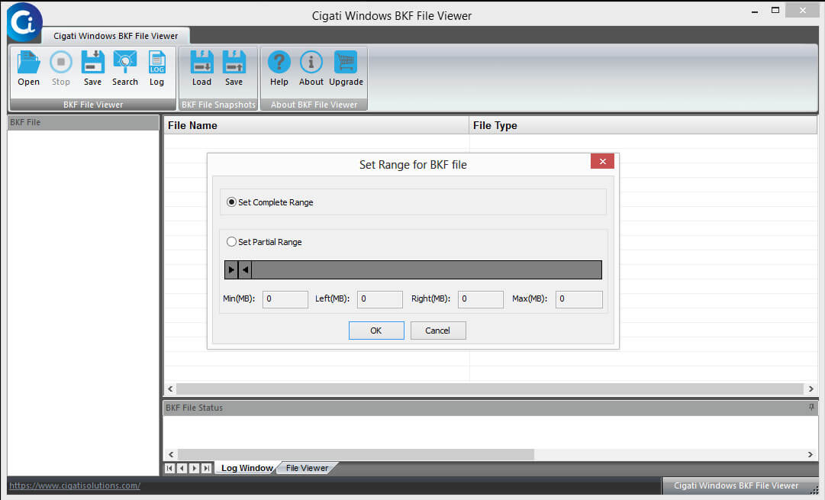This screenshot has width=825, height=500.
Task: Launch the Search tool icon
Action: 124,63
